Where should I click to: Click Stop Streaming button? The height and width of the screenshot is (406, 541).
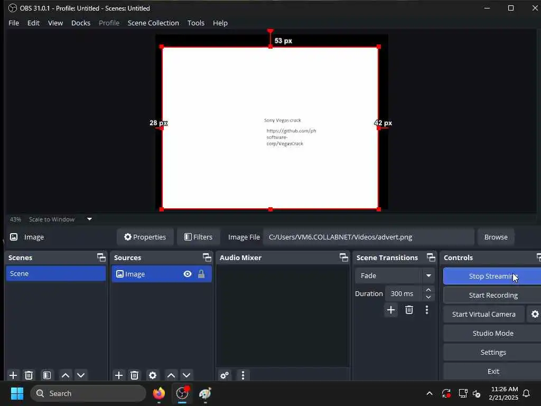[x=492, y=276]
